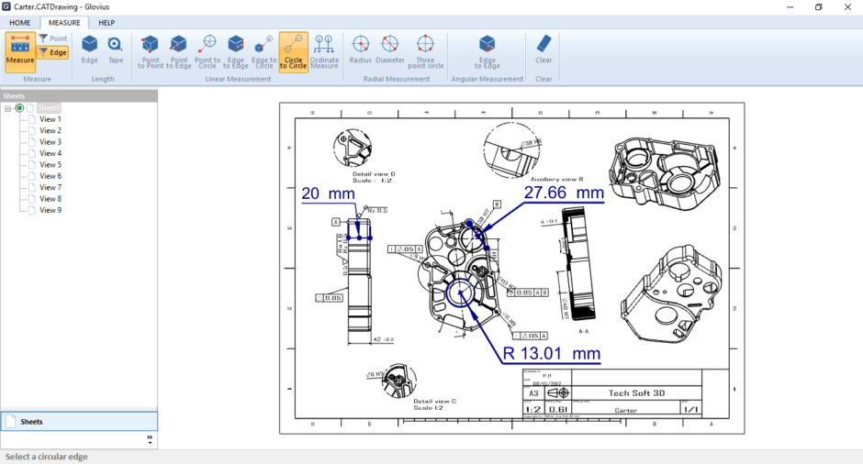Screen dimensions: 863x464
Task: Click the sheet icon in bottom Sheets button
Action: [x=10, y=422]
